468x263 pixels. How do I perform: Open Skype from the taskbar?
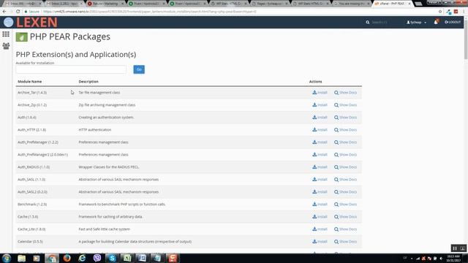[112, 258]
